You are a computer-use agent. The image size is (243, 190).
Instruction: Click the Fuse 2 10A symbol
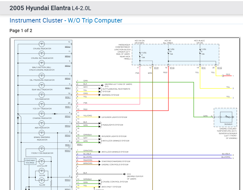140,55
